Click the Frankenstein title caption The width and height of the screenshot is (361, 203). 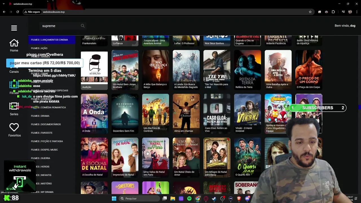tap(89, 43)
